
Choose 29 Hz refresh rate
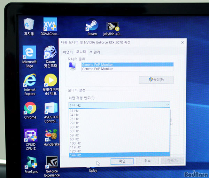[119, 123]
